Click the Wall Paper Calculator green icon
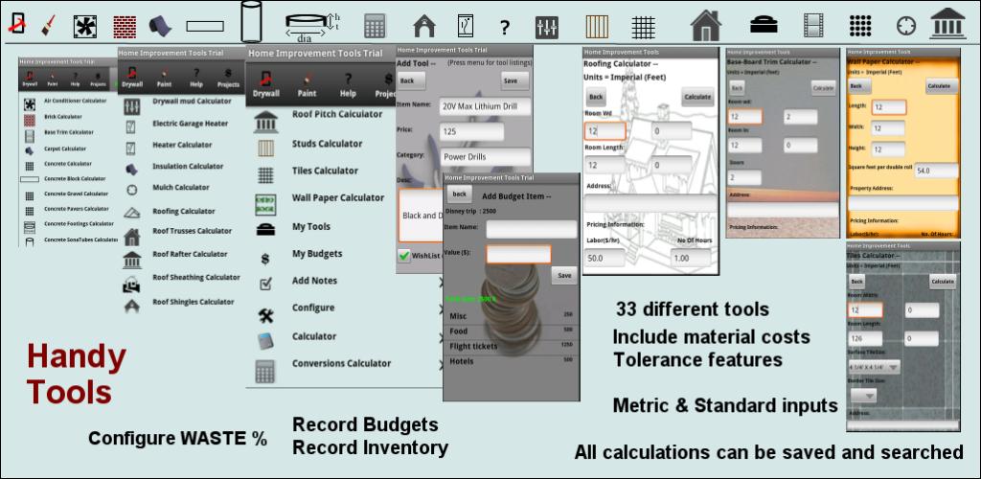 (x=265, y=204)
